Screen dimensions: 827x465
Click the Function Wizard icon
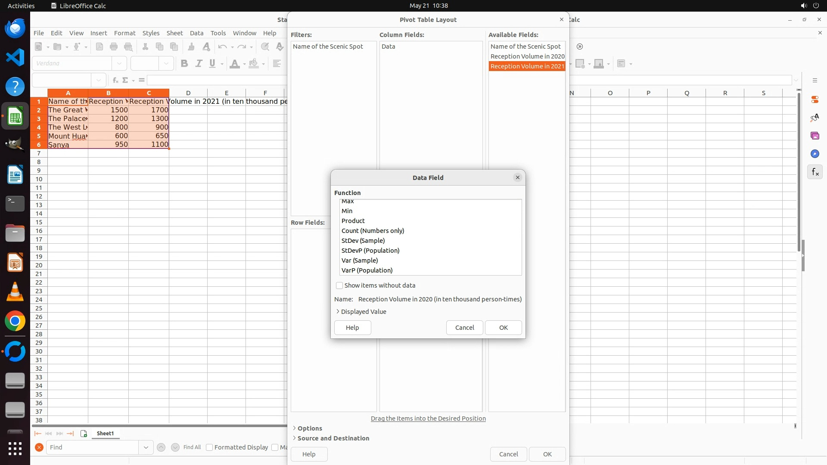coord(115,80)
